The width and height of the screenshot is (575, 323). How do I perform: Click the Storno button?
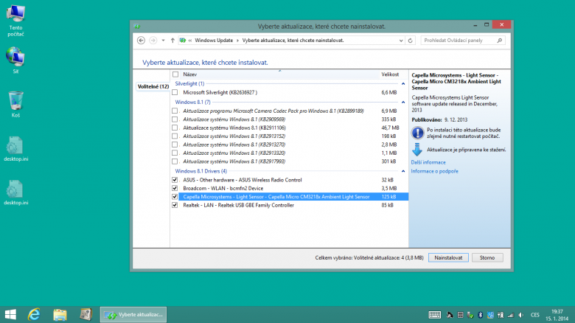coord(487,257)
